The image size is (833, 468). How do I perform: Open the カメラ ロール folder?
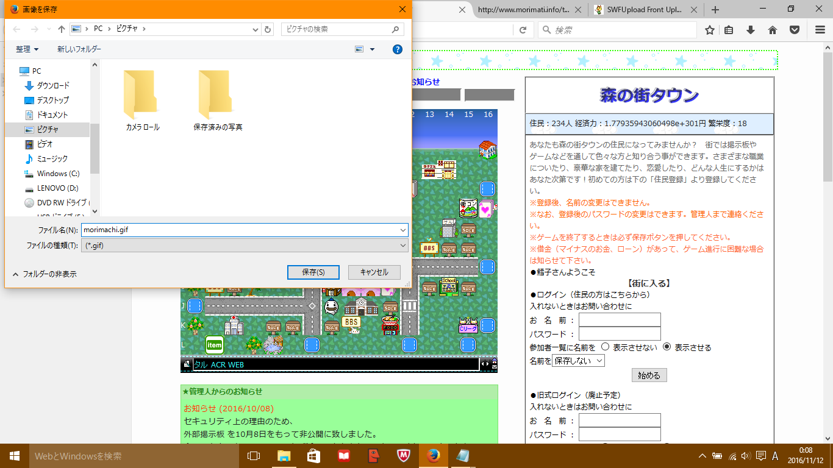(143, 101)
